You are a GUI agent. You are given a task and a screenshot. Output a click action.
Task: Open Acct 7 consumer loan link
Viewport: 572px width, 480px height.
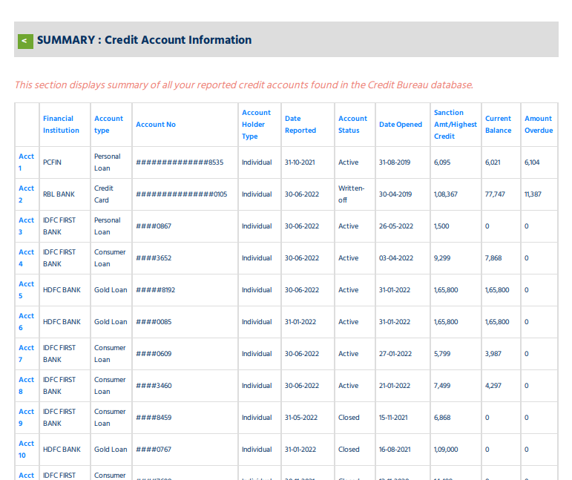26,354
